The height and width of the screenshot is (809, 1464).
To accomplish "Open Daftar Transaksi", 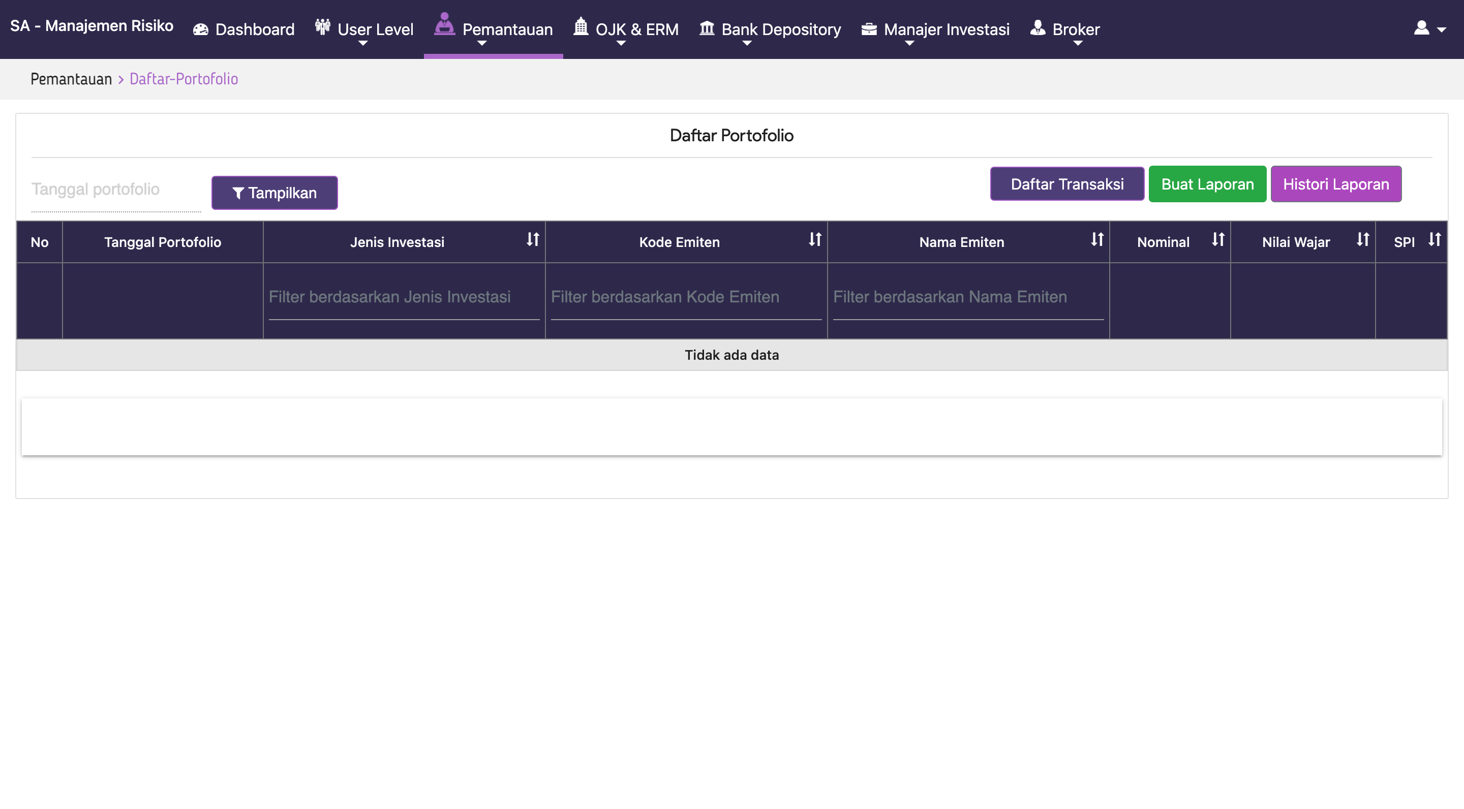I will click(1067, 183).
